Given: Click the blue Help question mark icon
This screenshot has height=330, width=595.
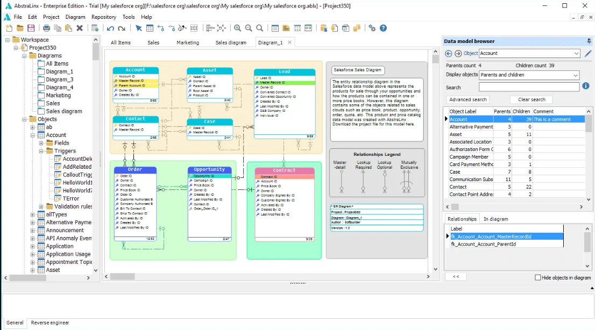Looking at the screenshot, I should [x=383, y=28].
